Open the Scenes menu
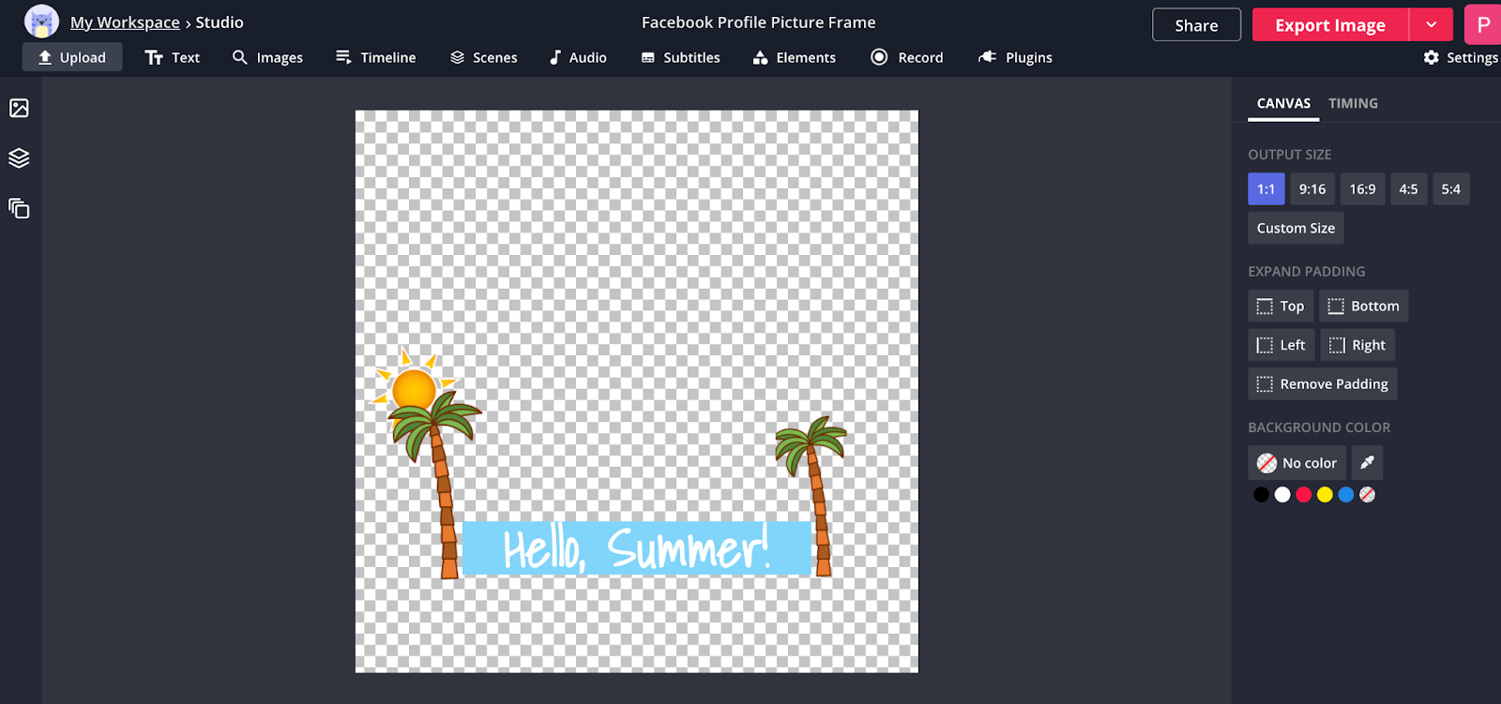The image size is (1501, 704). point(484,57)
